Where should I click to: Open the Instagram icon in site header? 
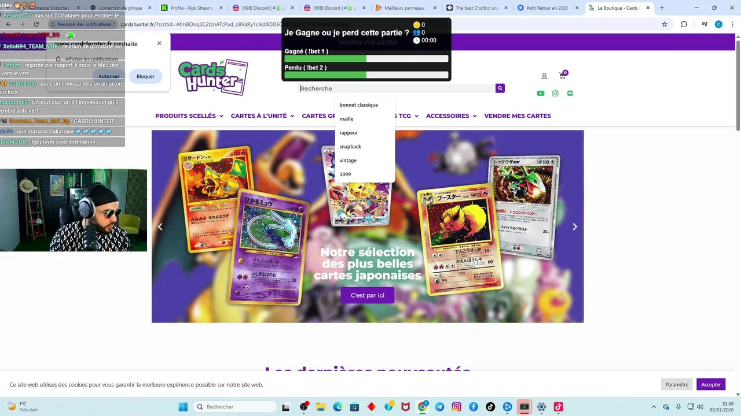tap(555, 93)
